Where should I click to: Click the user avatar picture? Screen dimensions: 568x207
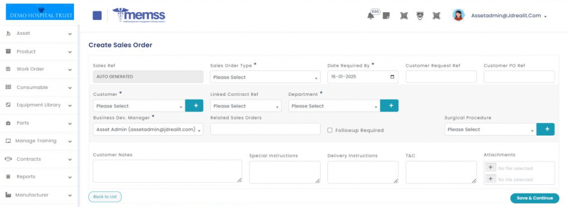[x=459, y=15]
